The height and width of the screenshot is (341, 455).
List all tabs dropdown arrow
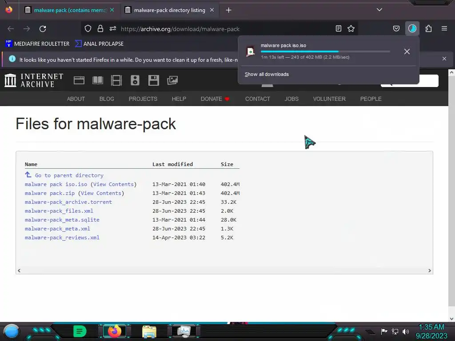coord(379,10)
